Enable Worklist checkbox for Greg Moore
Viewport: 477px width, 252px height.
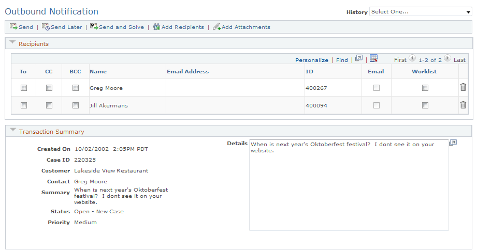pyautogui.click(x=425, y=88)
